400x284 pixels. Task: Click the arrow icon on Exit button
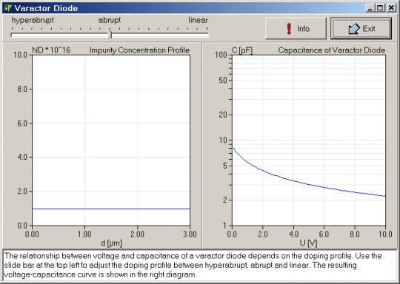pyautogui.click(x=354, y=29)
